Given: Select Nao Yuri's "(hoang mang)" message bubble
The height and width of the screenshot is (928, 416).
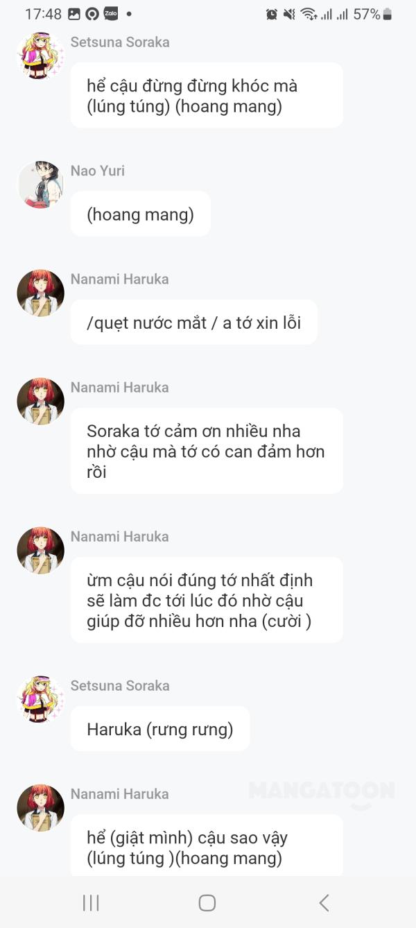Looking at the screenshot, I should tap(140, 214).
